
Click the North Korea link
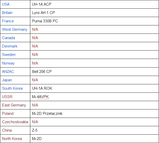(12, 139)
